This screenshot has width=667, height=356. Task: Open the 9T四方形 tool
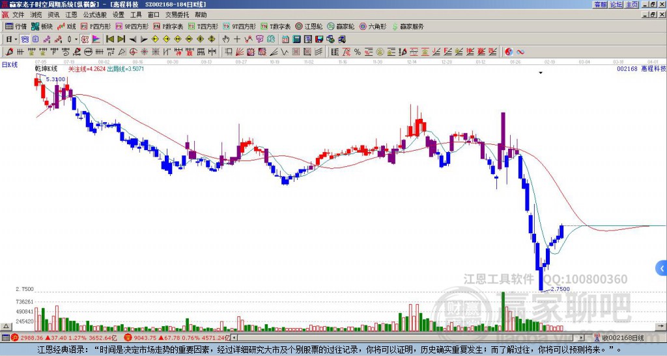[239, 26]
